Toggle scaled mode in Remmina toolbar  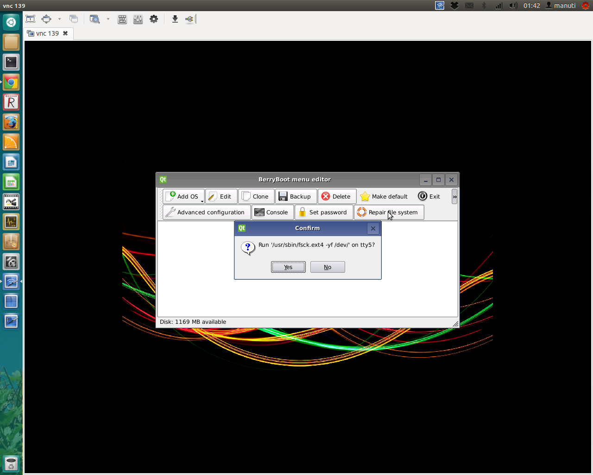pos(95,19)
